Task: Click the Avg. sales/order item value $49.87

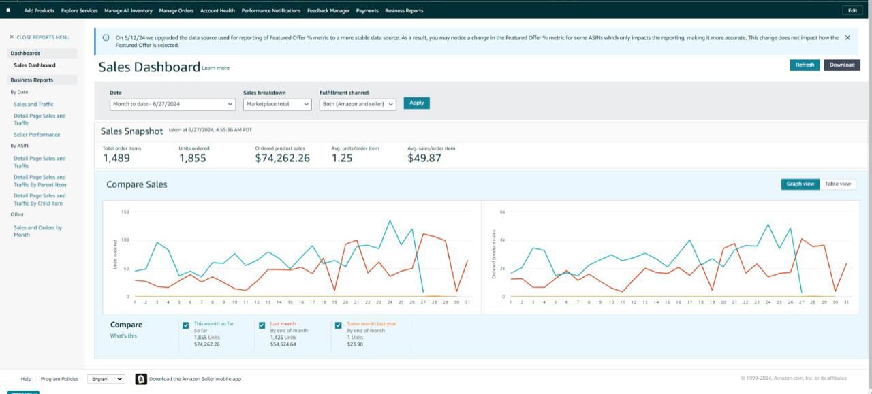Action: coord(424,158)
